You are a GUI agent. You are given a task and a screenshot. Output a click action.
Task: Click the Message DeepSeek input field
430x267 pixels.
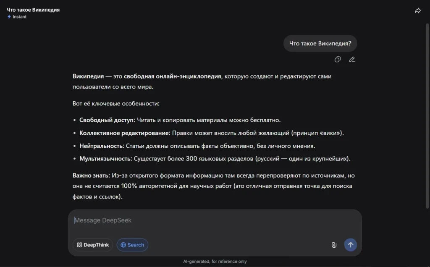coord(215,220)
